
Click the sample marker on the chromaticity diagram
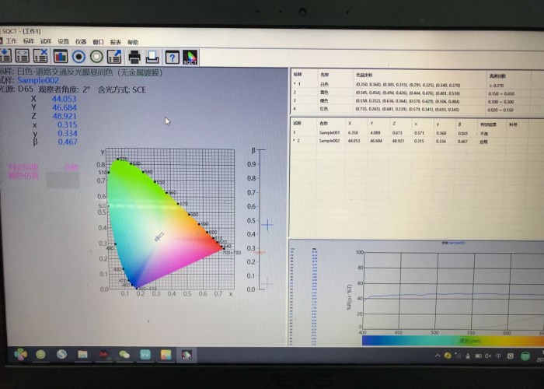point(159,237)
